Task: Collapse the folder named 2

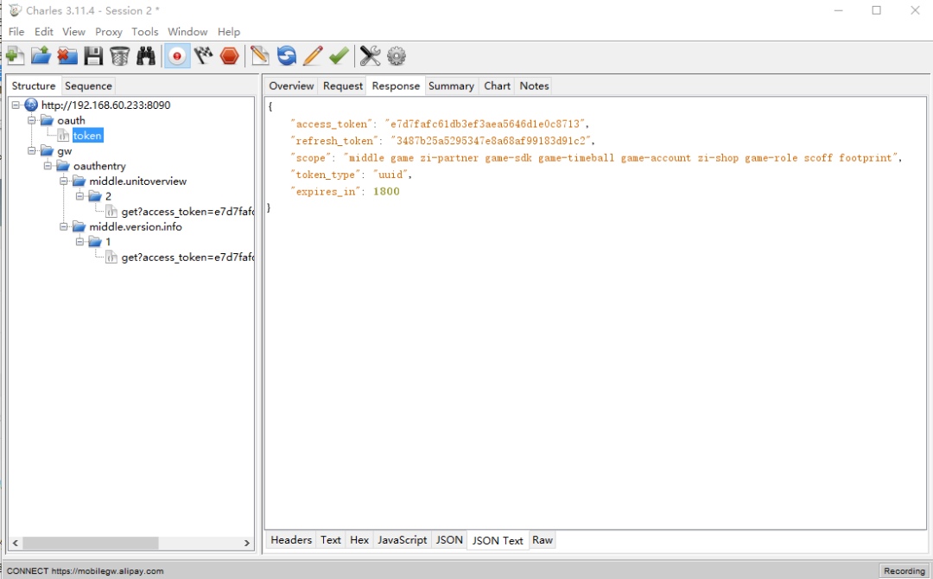Action: click(79, 196)
